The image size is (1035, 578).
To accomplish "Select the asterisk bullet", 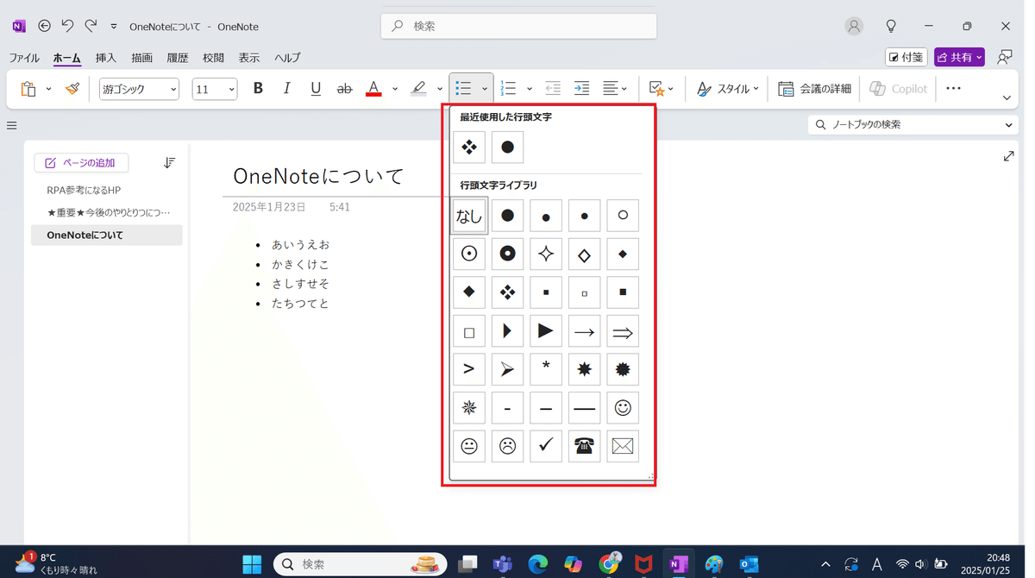I will (546, 369).
